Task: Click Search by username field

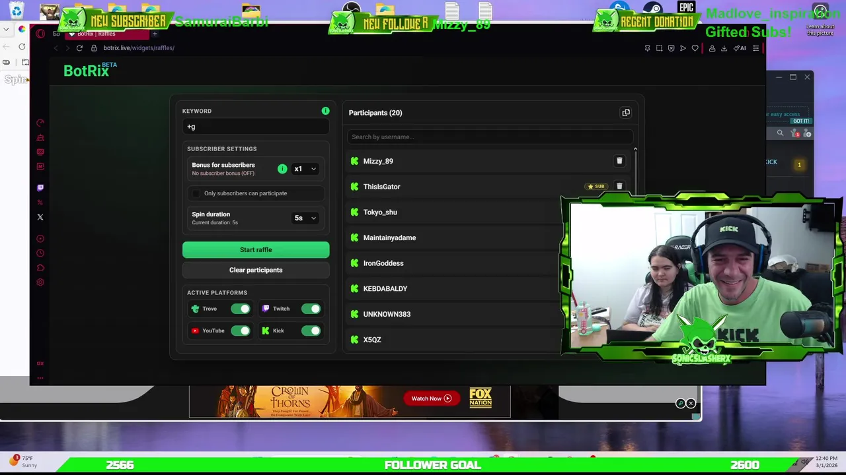Action: [490, 137]
